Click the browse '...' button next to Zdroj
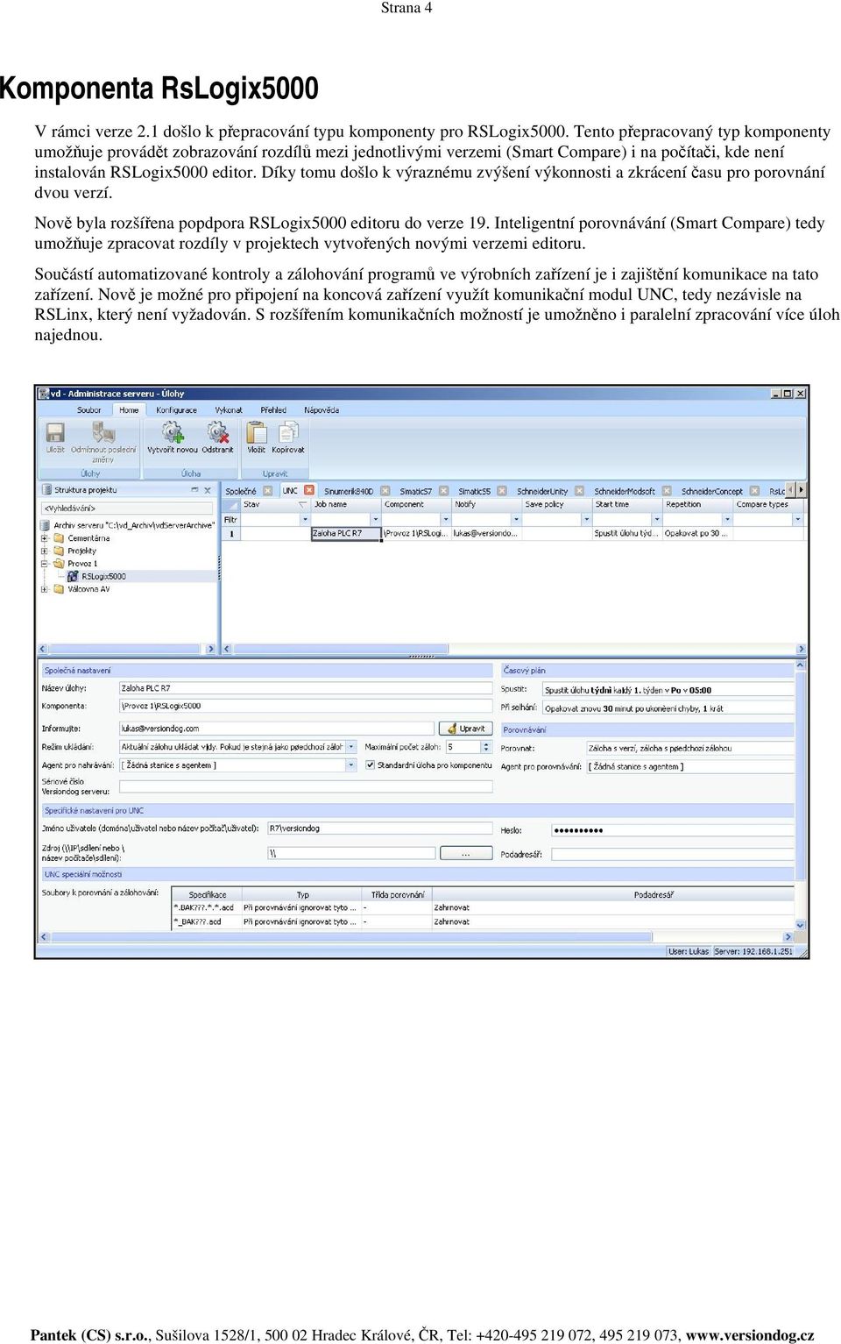Image resolution: width=841 pixels, height=1344 pixels. [x=465, y=853]
